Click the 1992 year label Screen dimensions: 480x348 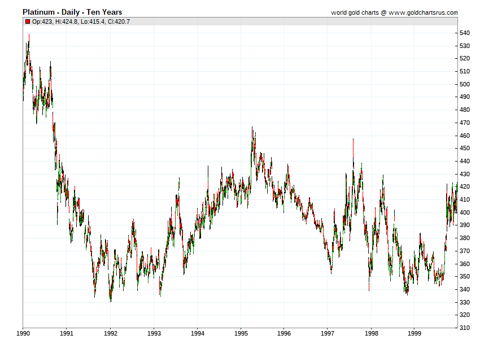click(111, 333)
